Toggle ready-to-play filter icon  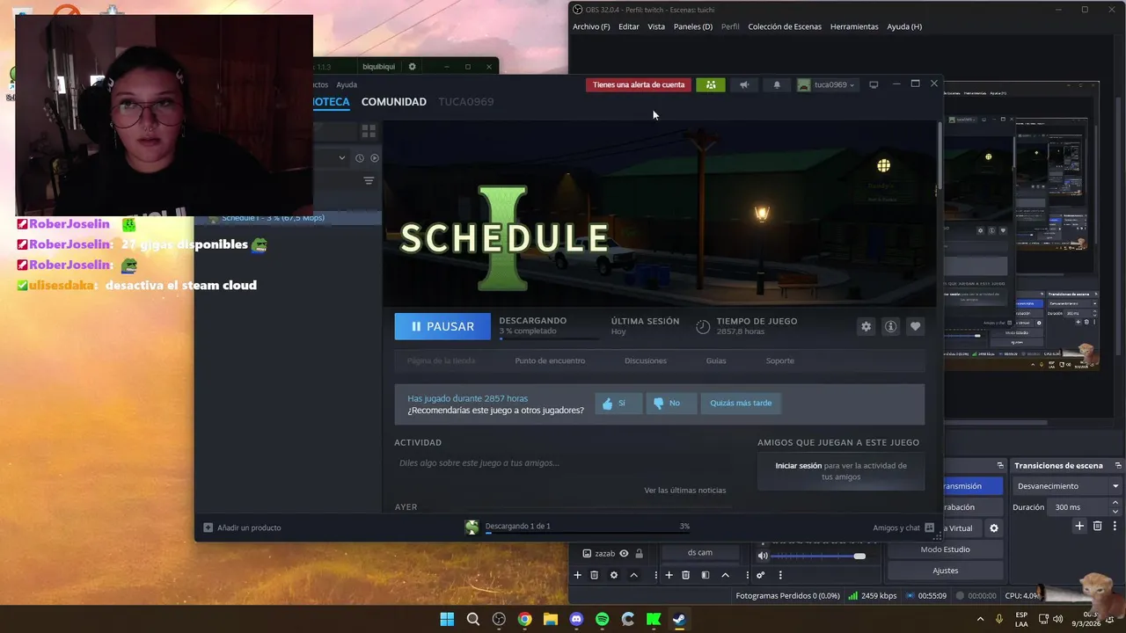(x=374, y=158)
